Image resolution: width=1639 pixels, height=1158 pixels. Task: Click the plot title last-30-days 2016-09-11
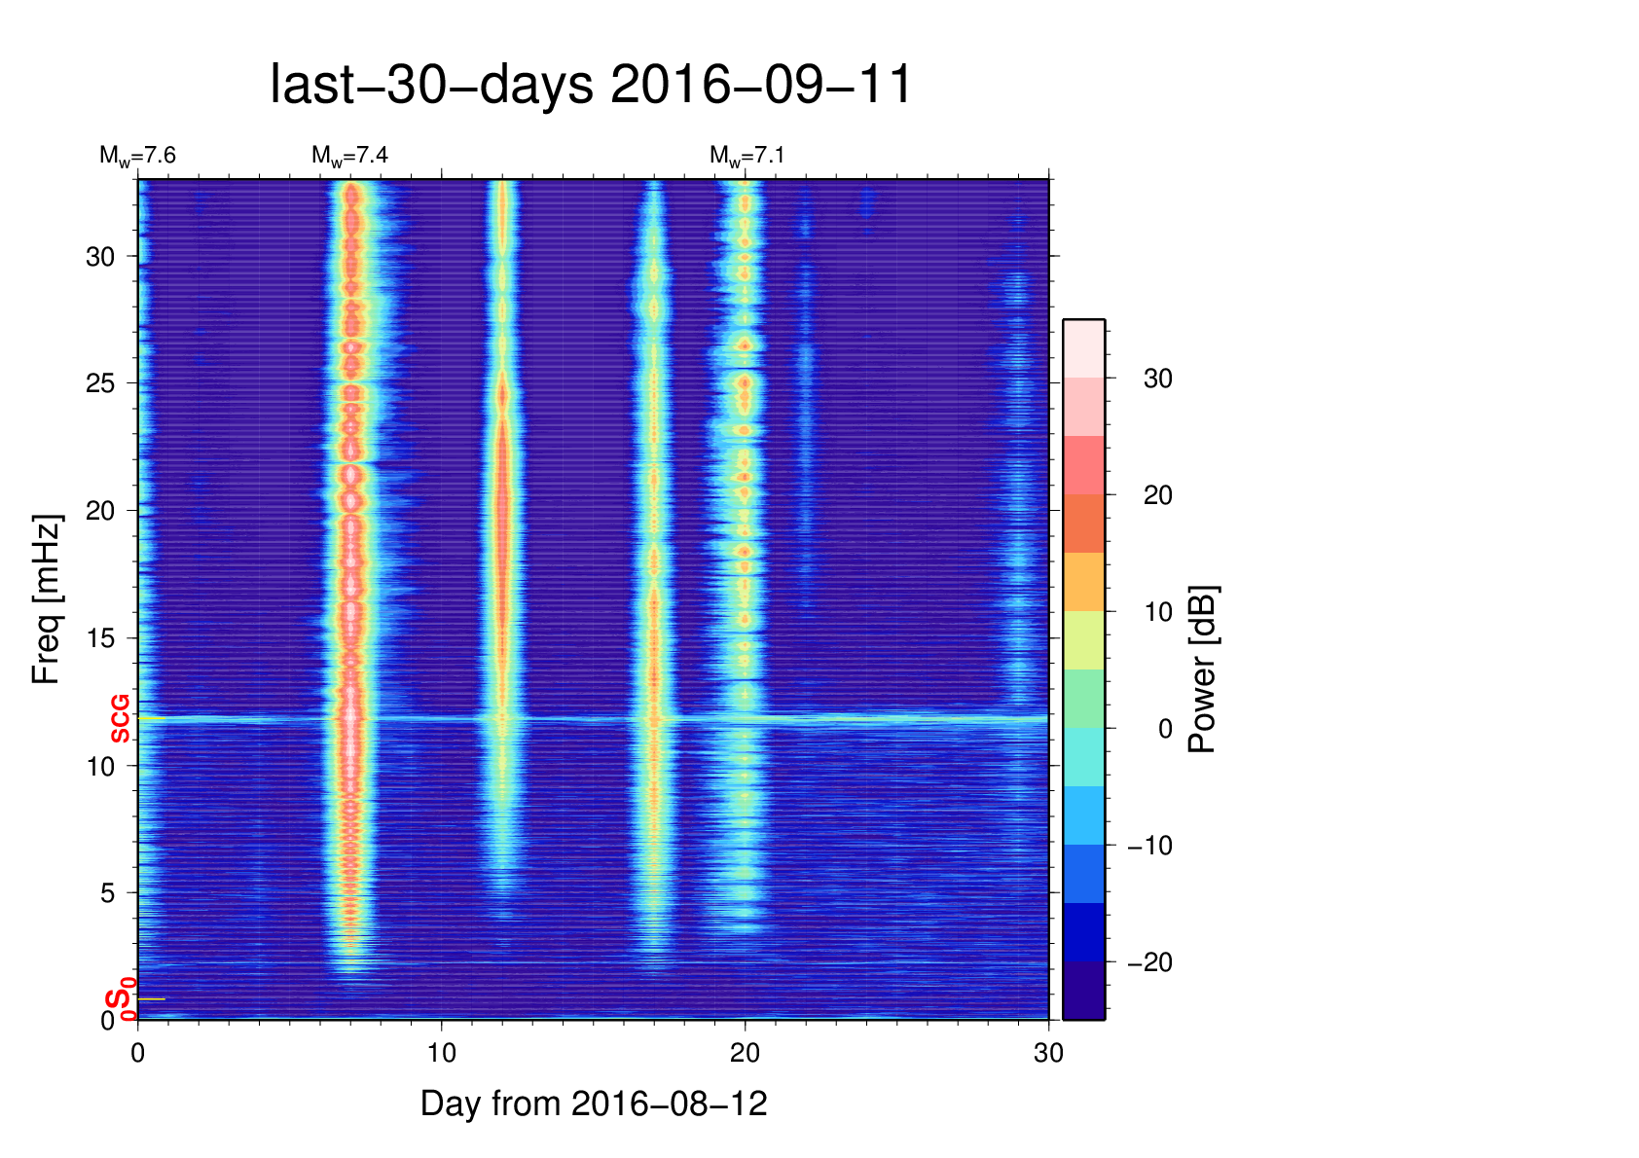pos(591,86)
